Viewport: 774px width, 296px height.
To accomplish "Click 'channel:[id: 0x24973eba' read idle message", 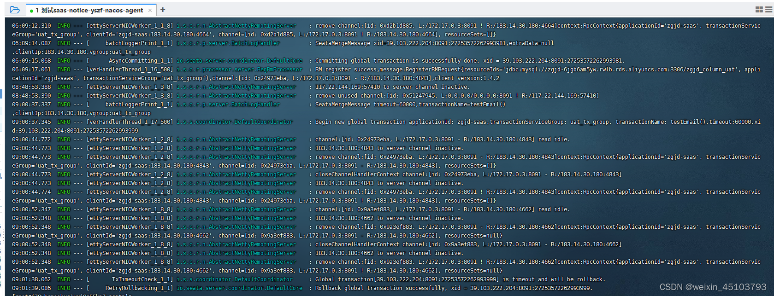I will pyautogui.click(x=443, y=139).
